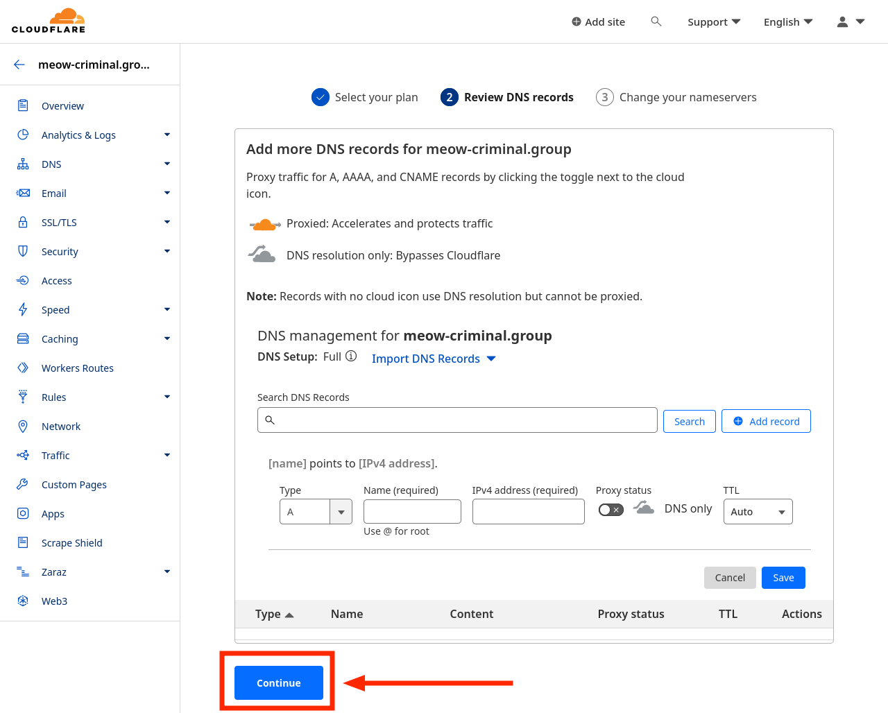Click the Analytics & Logs pie chart icon
This screenshot has width=888, height=713.
(23, 135)
